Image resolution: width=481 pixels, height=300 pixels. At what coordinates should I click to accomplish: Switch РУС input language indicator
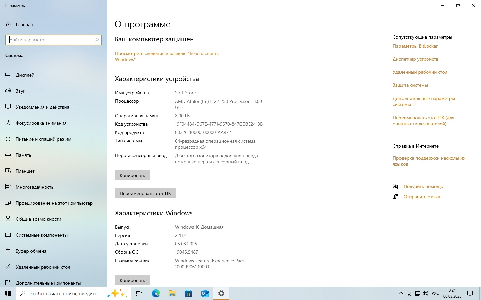(435, 293)
